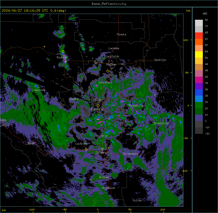Click the Airdrie city label
The image size is (218, 213).
click(102, 136)
